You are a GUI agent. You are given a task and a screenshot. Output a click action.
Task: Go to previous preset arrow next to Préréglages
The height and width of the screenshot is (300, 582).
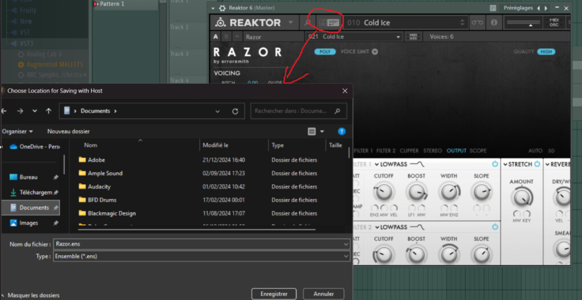[539, 8]
